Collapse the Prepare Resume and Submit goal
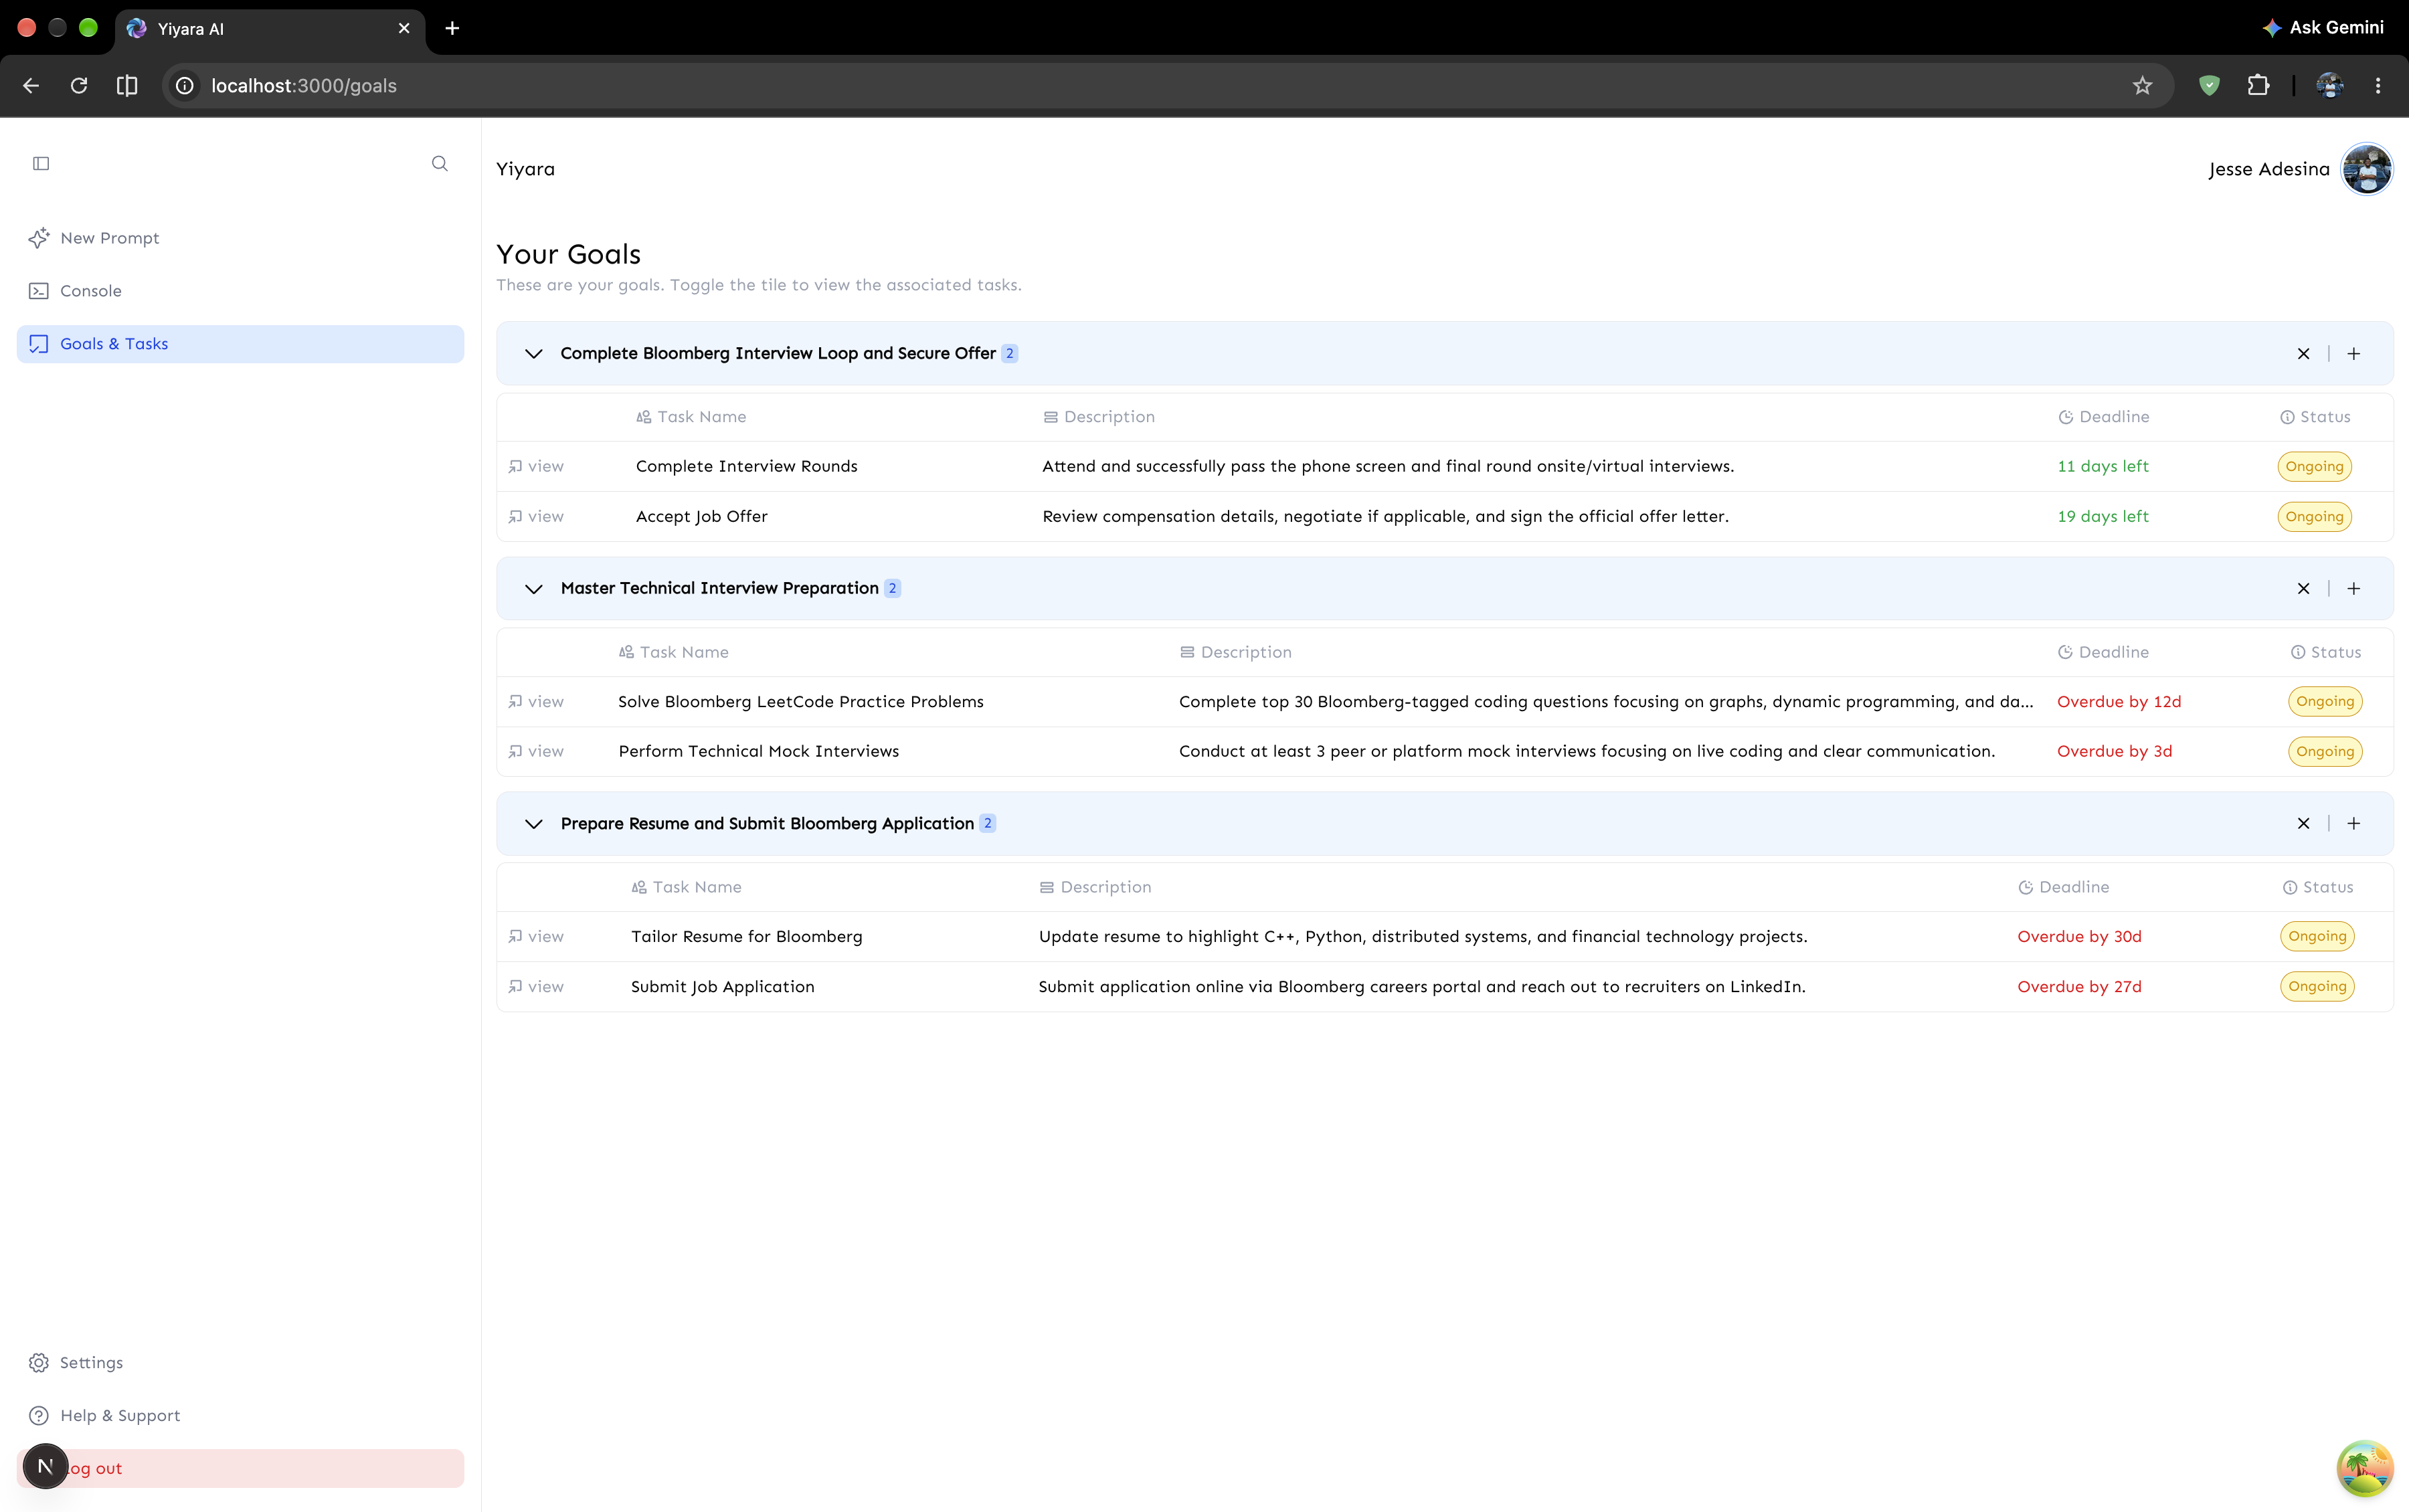Viewport: 2409px width, 1512px height. point(534,824)
